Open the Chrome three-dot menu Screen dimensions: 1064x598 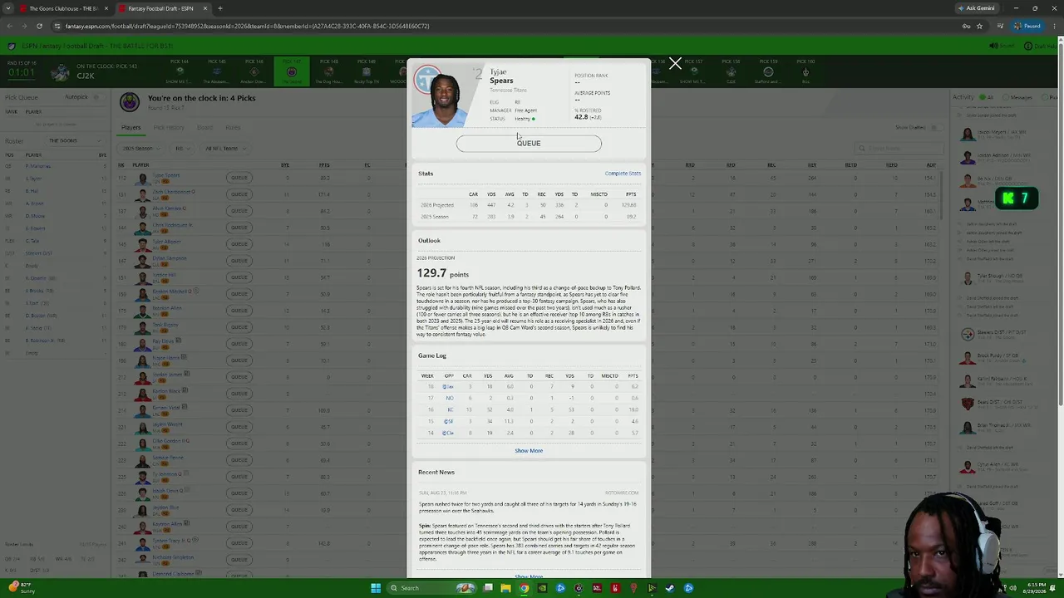(1054, 26)
